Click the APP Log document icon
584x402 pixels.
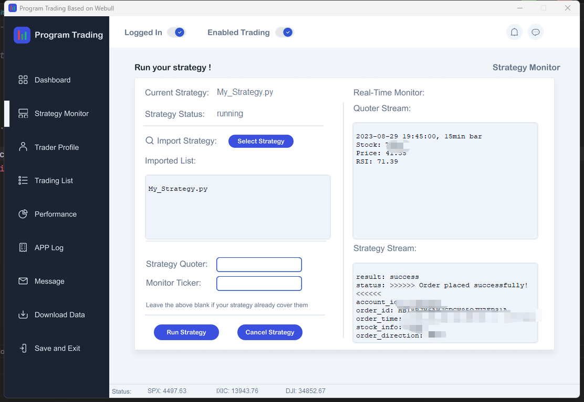click(23, 247)
